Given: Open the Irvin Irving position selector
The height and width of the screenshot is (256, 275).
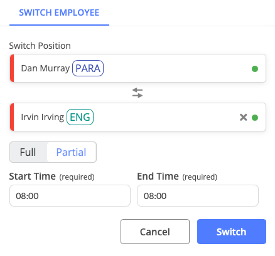Looking at the screenshot, I should (138, 117).
